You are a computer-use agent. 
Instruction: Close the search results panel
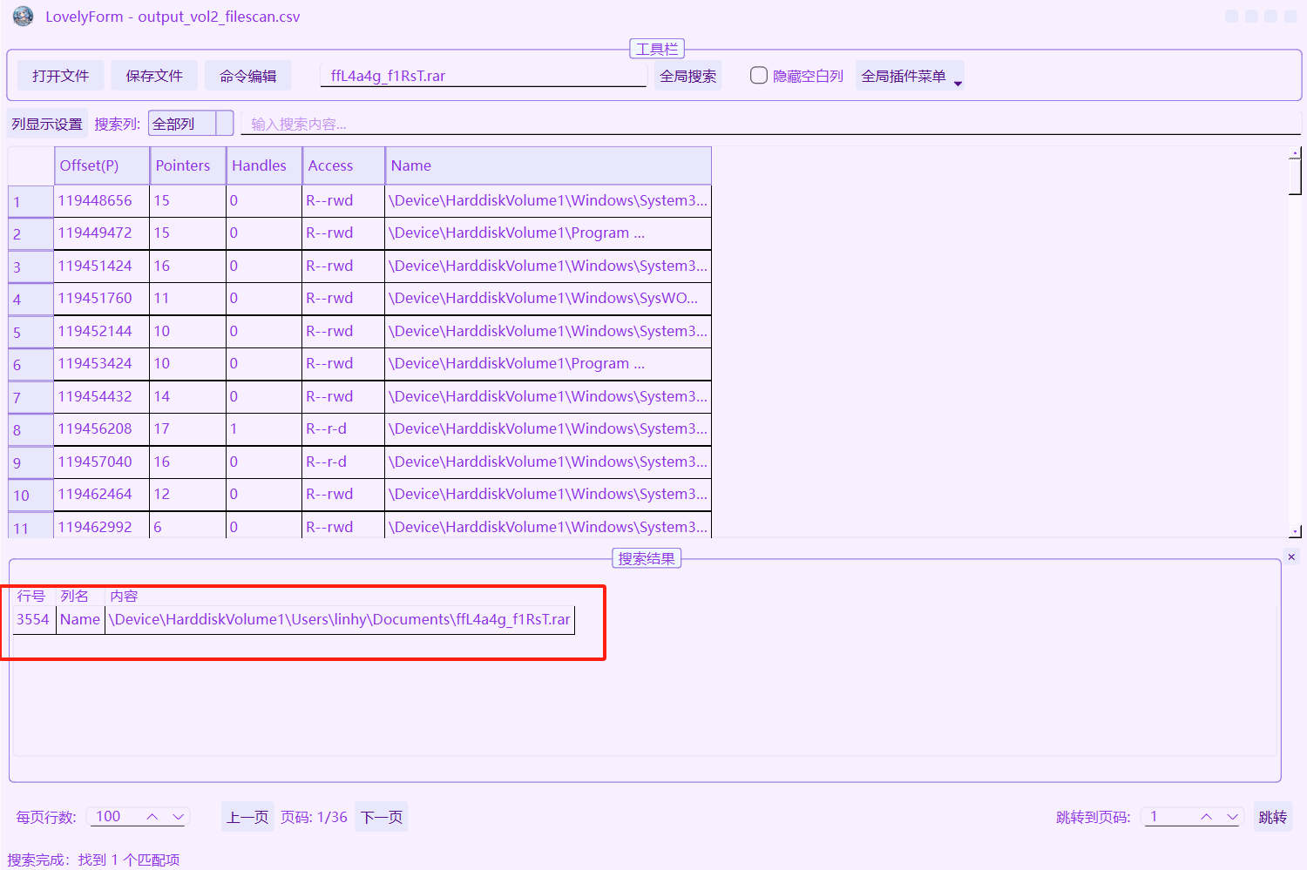(1291, 556)
